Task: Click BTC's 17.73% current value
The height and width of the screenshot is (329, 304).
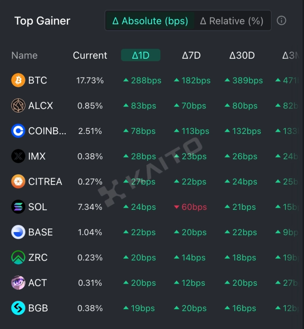Action: point(90,80)
